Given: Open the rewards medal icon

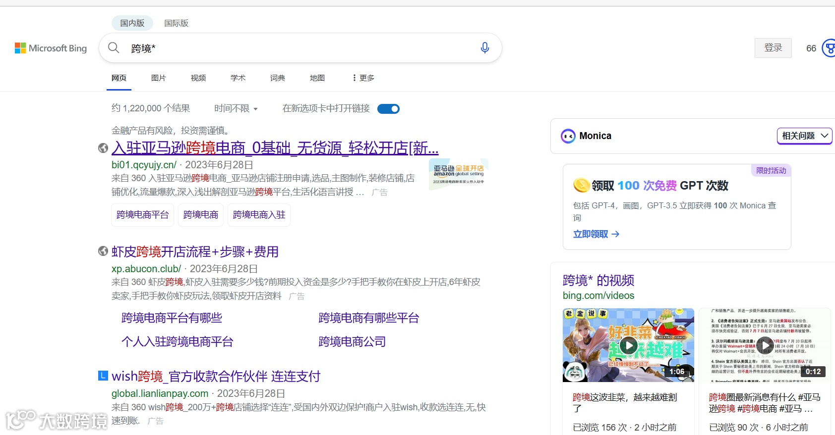Looking at the screenshot, I should coord(829,48).
